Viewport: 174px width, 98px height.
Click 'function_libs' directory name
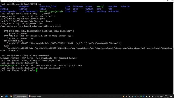point(48,7)
